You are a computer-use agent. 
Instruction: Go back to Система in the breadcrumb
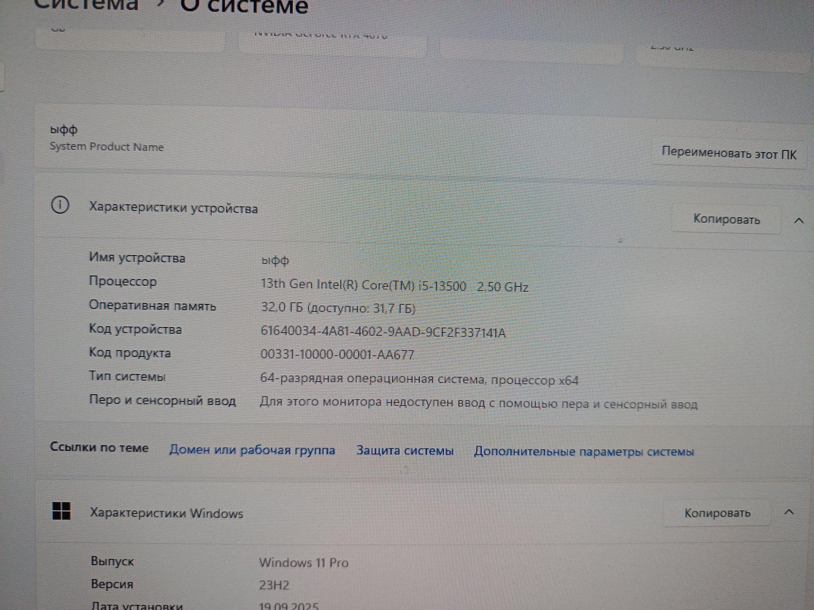[86, 5]
